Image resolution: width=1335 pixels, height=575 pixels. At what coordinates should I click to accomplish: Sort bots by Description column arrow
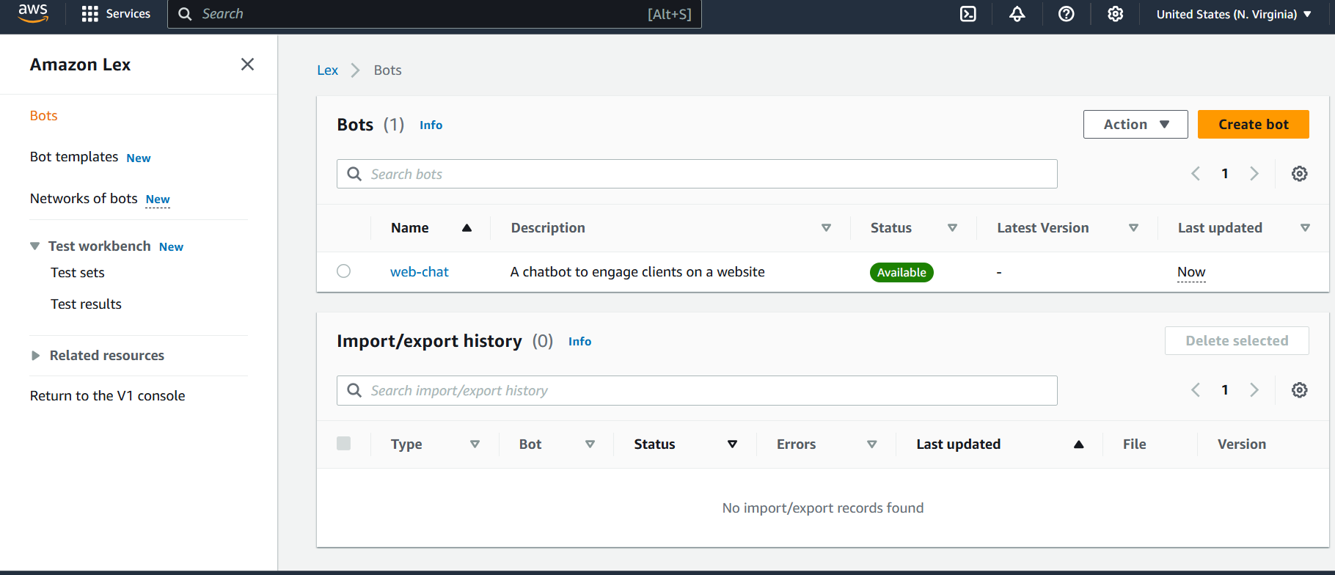point(826,228)
